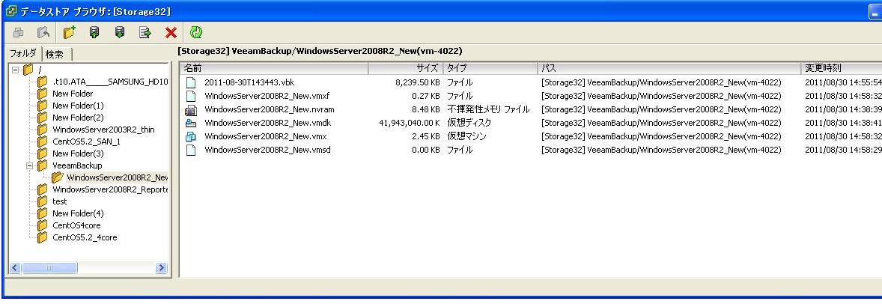Image resolution: width=882 pixels, height=304 pixels.
Task: Click file icon of WindowsServer2008R2_New.vmsd
Action: (191, 150)
